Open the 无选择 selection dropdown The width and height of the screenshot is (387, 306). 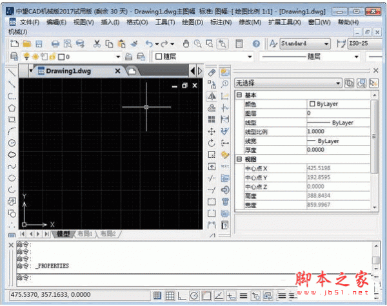point(339,83)
